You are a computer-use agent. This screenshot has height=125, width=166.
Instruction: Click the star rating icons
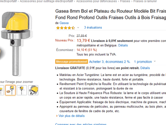(x=66, y=28)
